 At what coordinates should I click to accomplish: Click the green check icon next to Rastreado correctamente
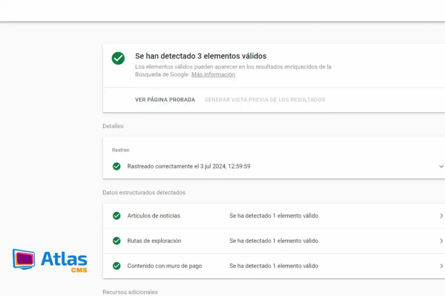click(x=116, y=166)
